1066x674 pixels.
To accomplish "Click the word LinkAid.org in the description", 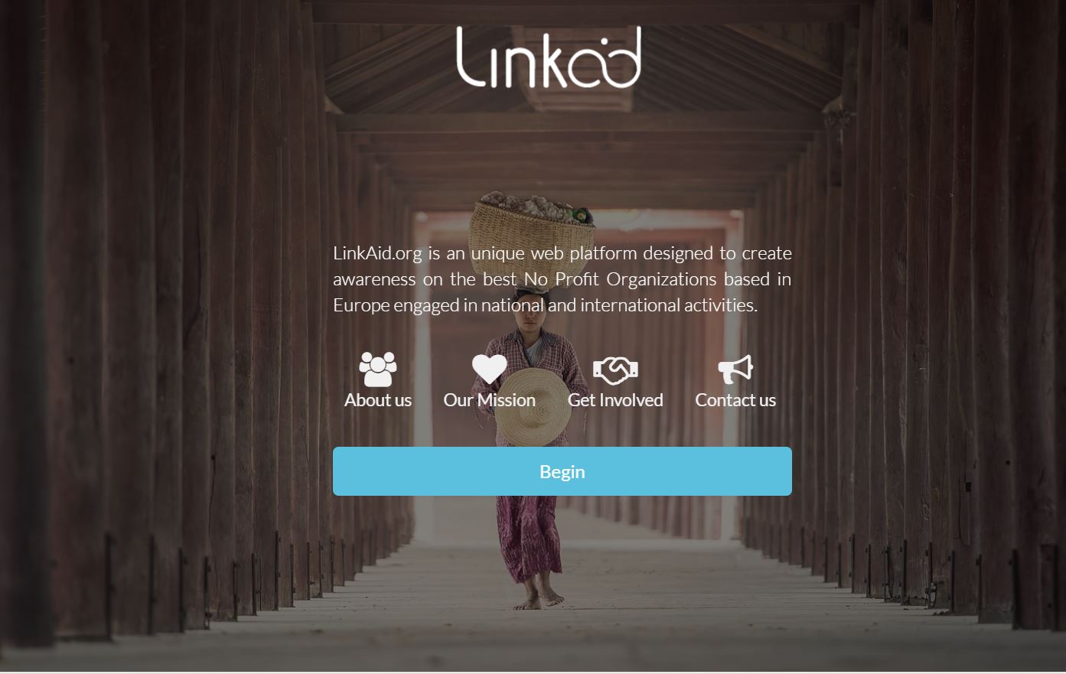I will pos(377,254).
